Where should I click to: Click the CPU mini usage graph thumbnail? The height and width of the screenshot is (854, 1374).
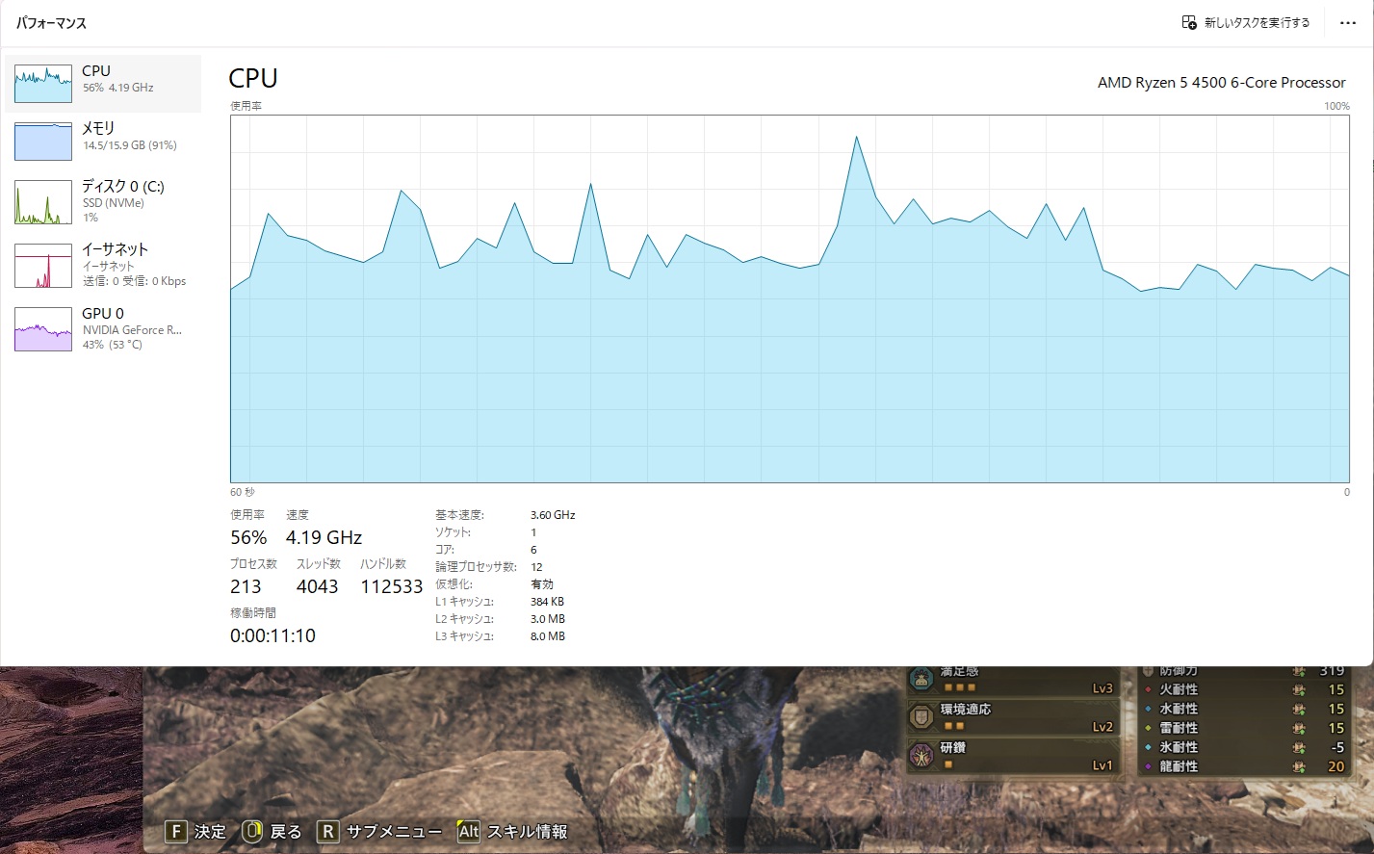pos(43,84)
